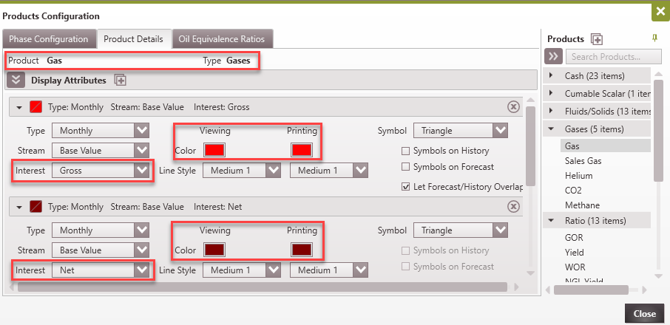Remove the Interest: Gross attribute row
Screen dimensions: 670x325
point(513,106)
